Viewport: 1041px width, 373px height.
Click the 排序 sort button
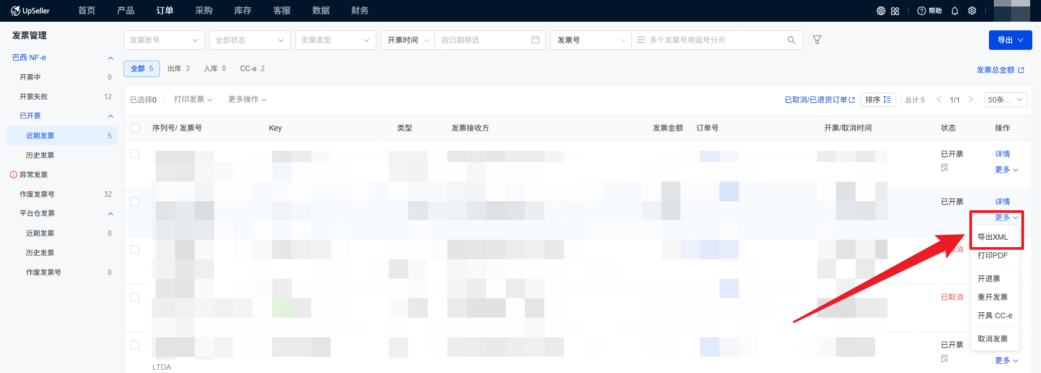(x=878, y=100)
